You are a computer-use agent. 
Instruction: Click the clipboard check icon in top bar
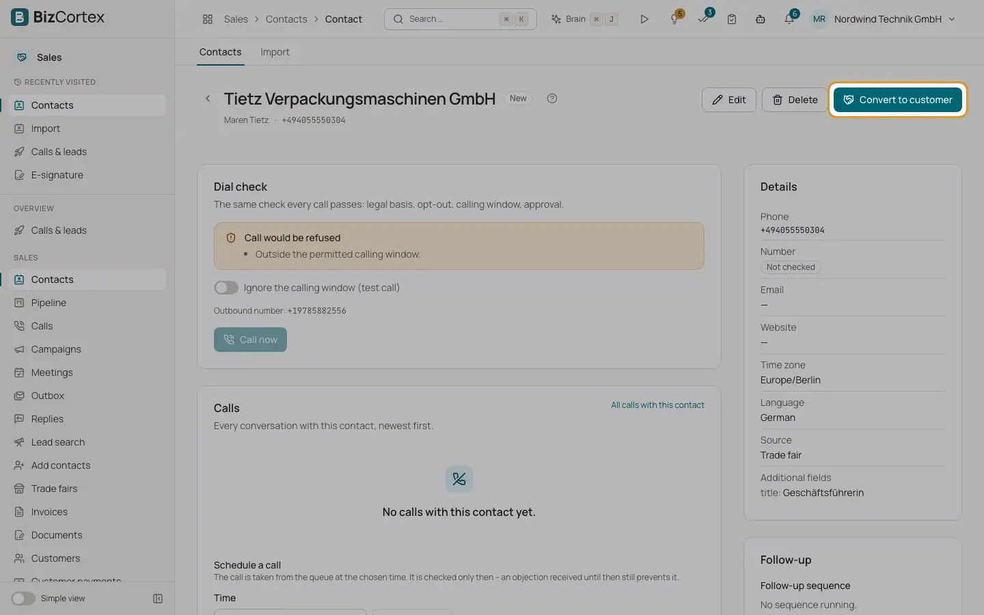coord(732,19)
